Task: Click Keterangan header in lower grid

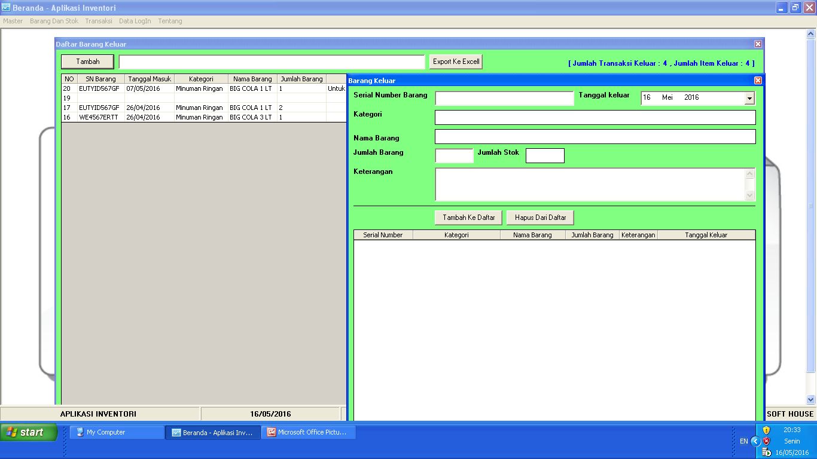Action: (x=638, y=235)
